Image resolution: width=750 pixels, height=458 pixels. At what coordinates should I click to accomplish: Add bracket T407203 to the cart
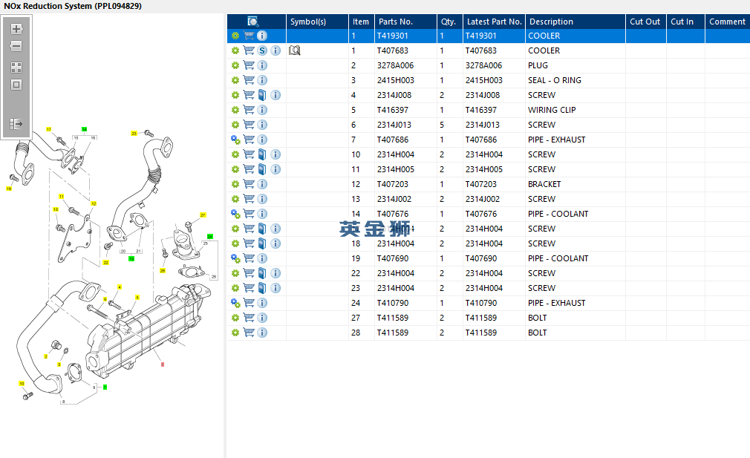(249, 183)
